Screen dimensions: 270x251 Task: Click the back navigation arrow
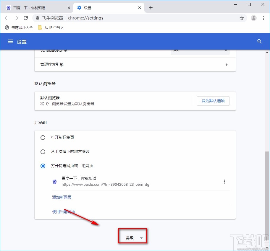tap(7, 18)
